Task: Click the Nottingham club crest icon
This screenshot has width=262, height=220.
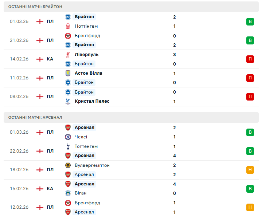Action: pos(68,26)
